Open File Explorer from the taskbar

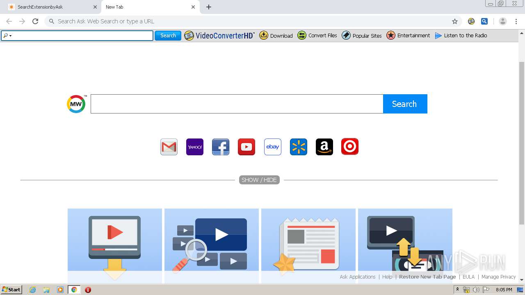(46, 290)
